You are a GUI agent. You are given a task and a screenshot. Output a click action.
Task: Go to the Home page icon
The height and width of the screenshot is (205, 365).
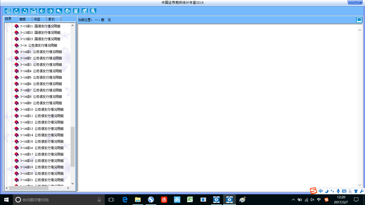coord(33,11)
